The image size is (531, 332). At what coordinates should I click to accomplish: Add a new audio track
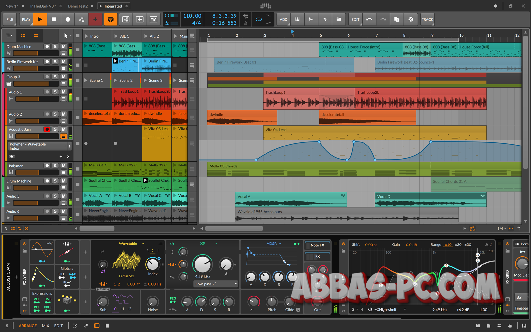pos(311,19)
